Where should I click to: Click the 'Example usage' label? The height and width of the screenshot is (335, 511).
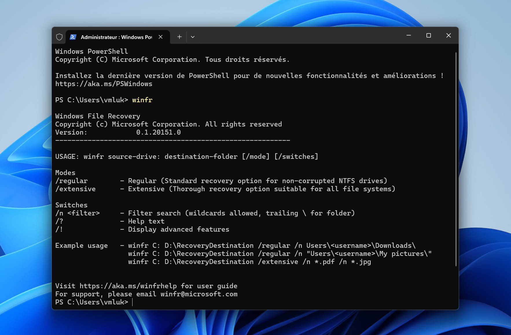[82, 245]
